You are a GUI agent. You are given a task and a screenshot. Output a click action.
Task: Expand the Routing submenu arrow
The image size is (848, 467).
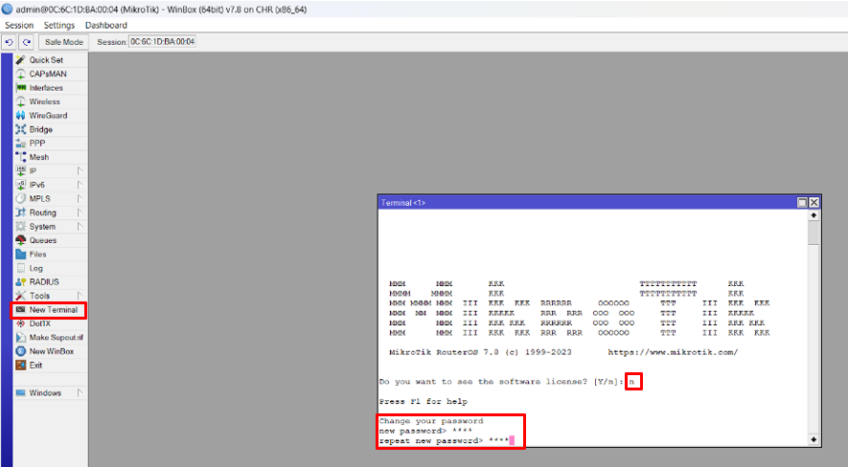80,212
